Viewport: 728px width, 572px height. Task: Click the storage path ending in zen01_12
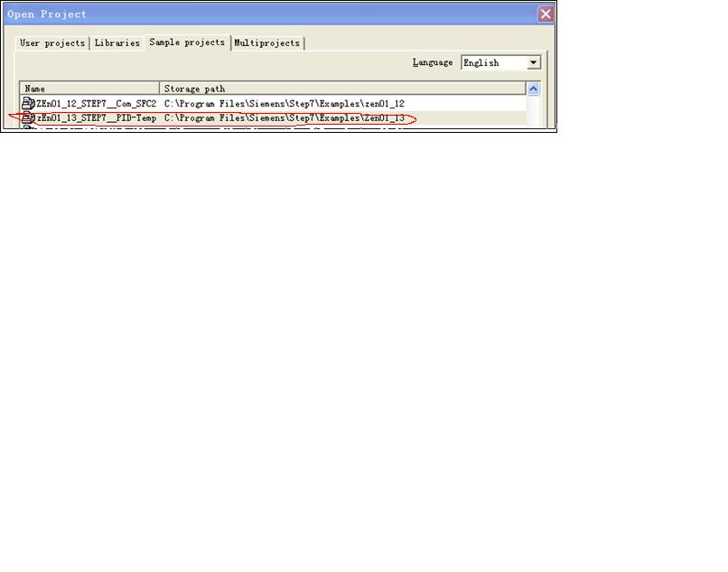click(285, 104)
